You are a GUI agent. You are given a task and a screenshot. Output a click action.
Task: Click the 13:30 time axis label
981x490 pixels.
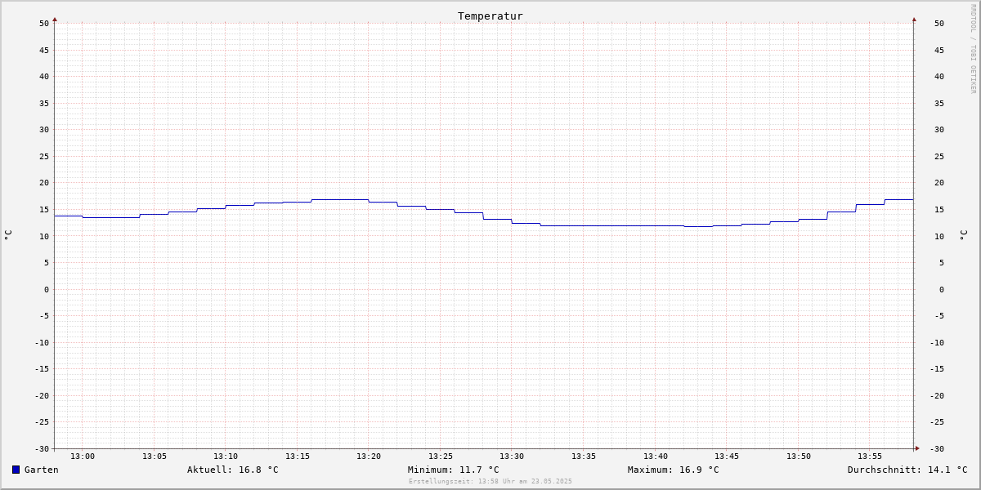pos(512,457)
